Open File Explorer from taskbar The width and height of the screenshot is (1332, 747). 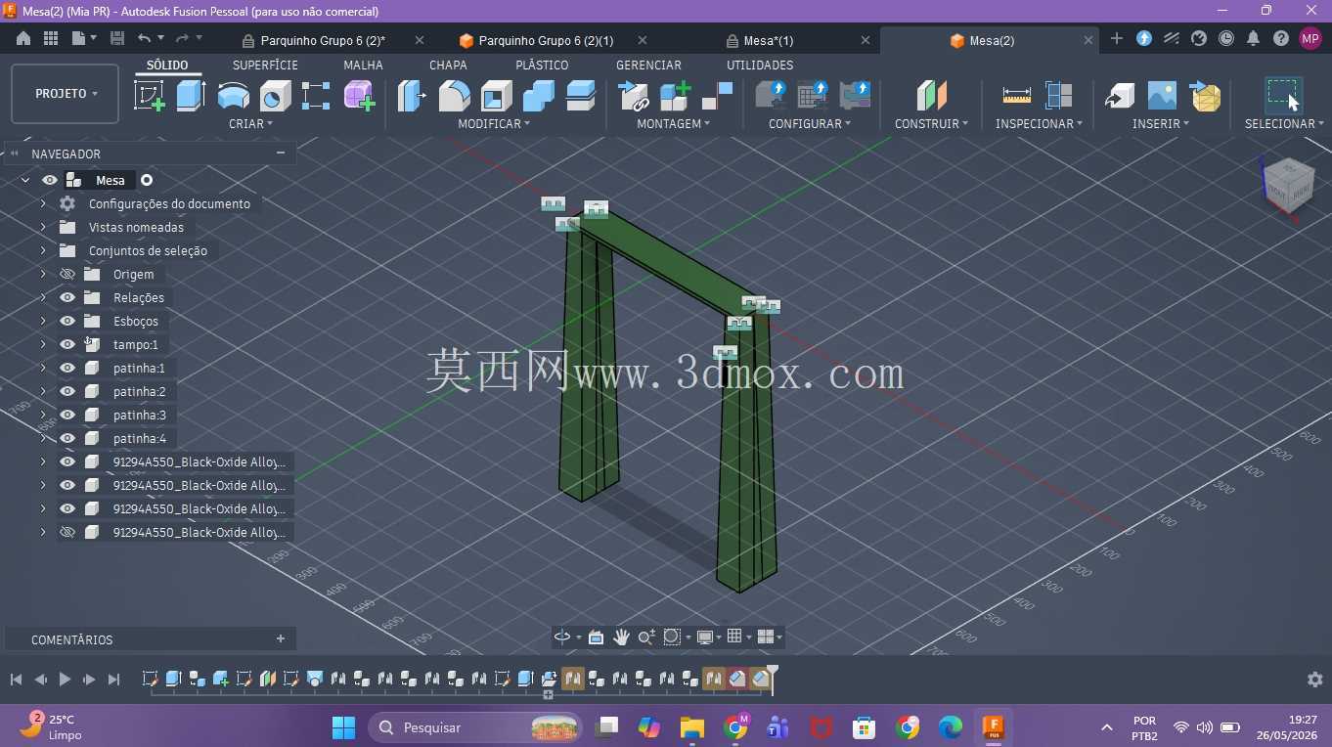pos(692,727)
